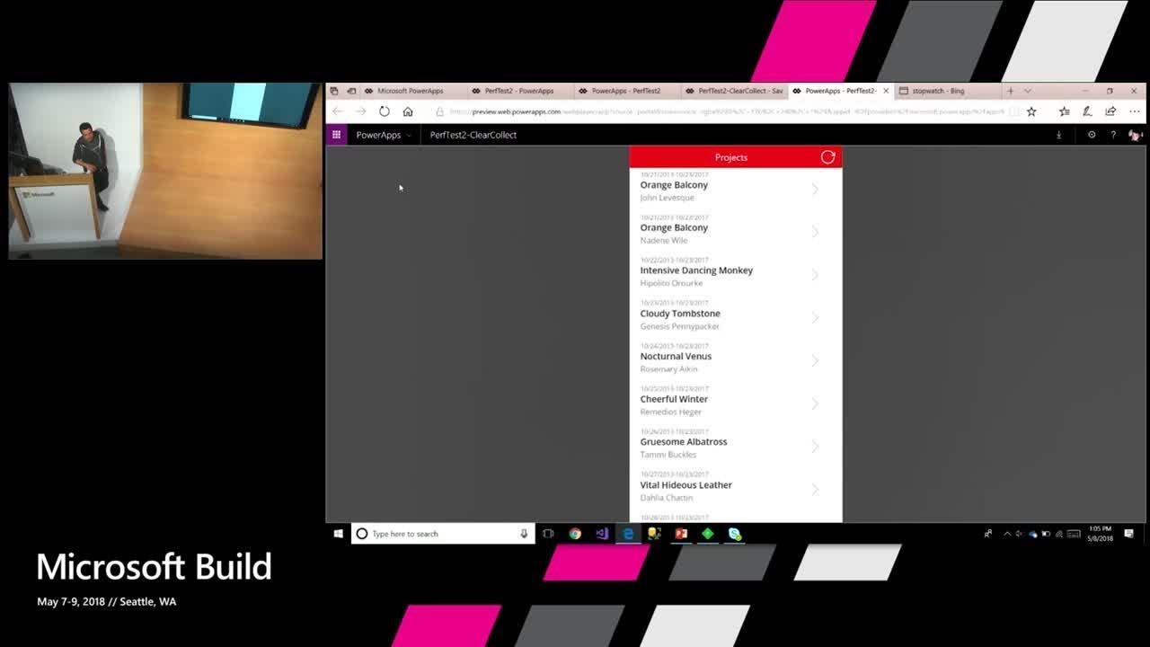Screen dimensions: 1150x647
Task: Open Cloudy Tombstone details chevron
Action: pos(815,318)
